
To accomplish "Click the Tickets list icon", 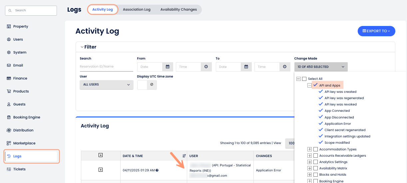I will coord(9,169).
